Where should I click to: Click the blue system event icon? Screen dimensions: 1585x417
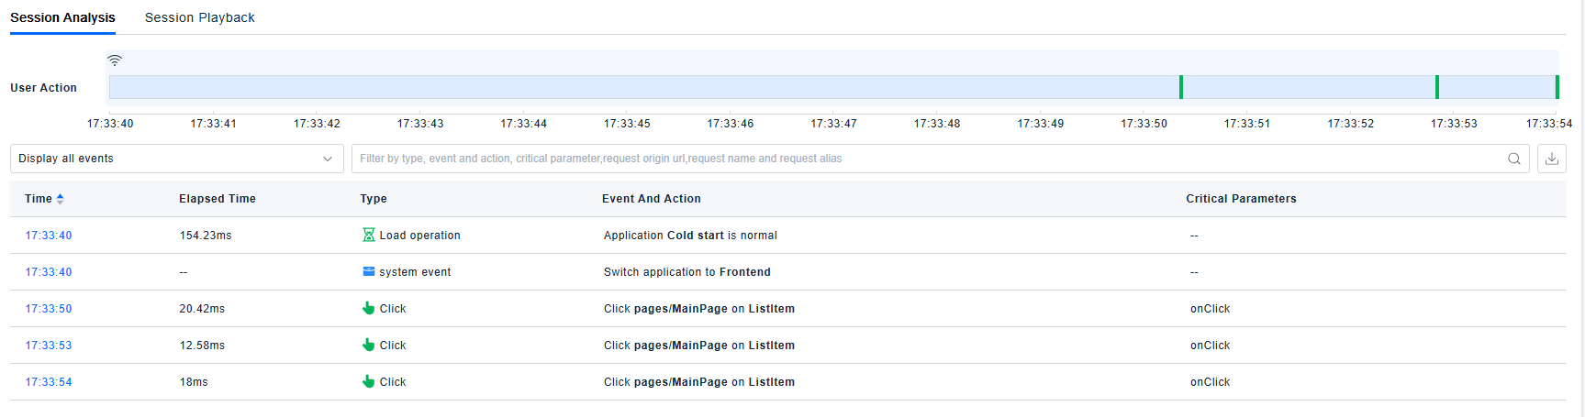click(x=369, y=272)
